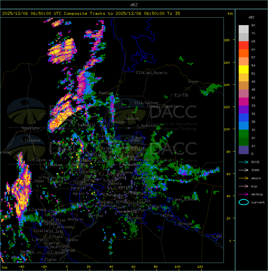
Task: Click the Uspallata location label
Action: pos(31,128)
